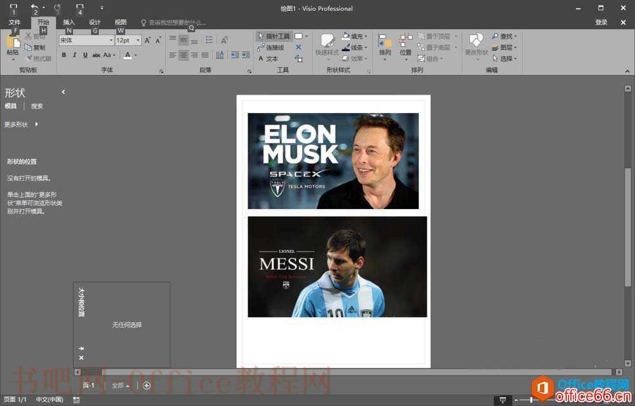This screenshot has width=635, height=406.
Task: Apply strikethrough (abc) formatting
Action: point(97,55)
